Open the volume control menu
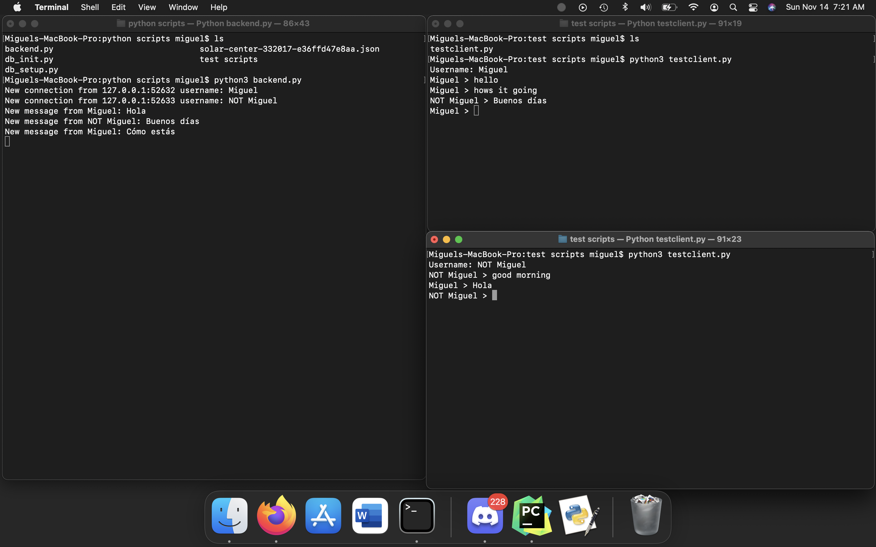The width and height of the screenshot is (876, 547). [645, 7]
